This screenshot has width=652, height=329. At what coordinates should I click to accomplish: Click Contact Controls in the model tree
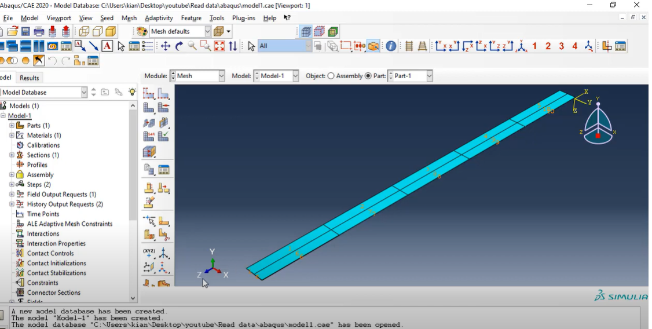tap(50, 253)
